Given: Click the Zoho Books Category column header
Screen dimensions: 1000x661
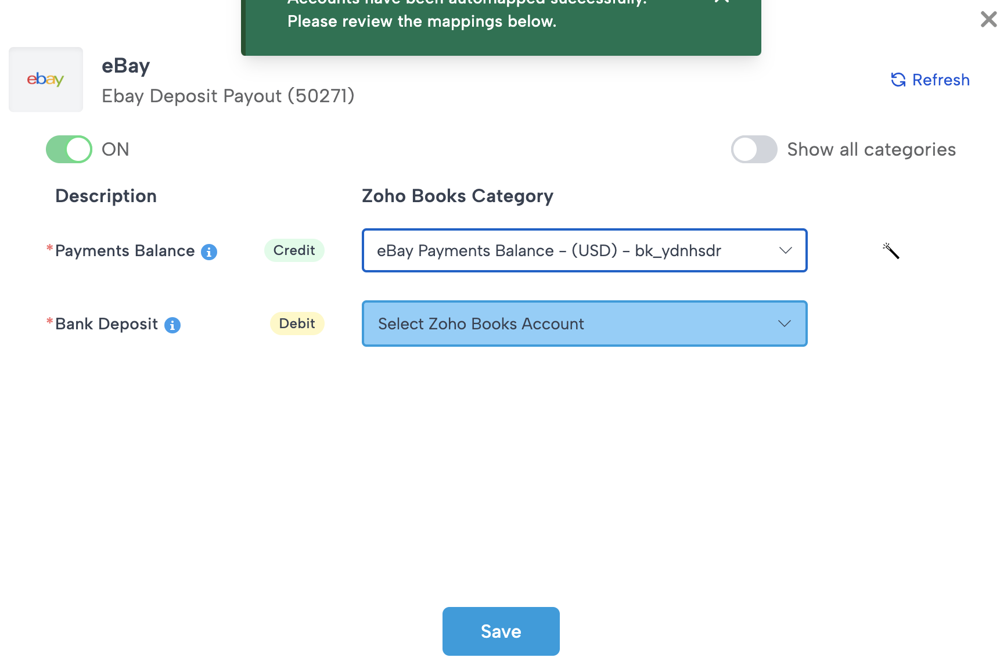Looking at the screenshot, I should pyautogui.click(x=458, y=196).
